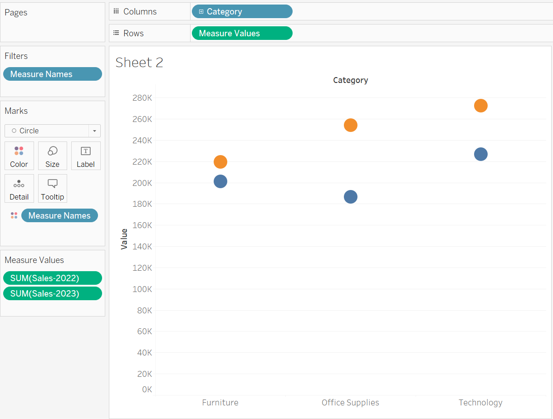Click the Columns shelf icon
This screenshot has width=553, height=419.
pos(116,11)
